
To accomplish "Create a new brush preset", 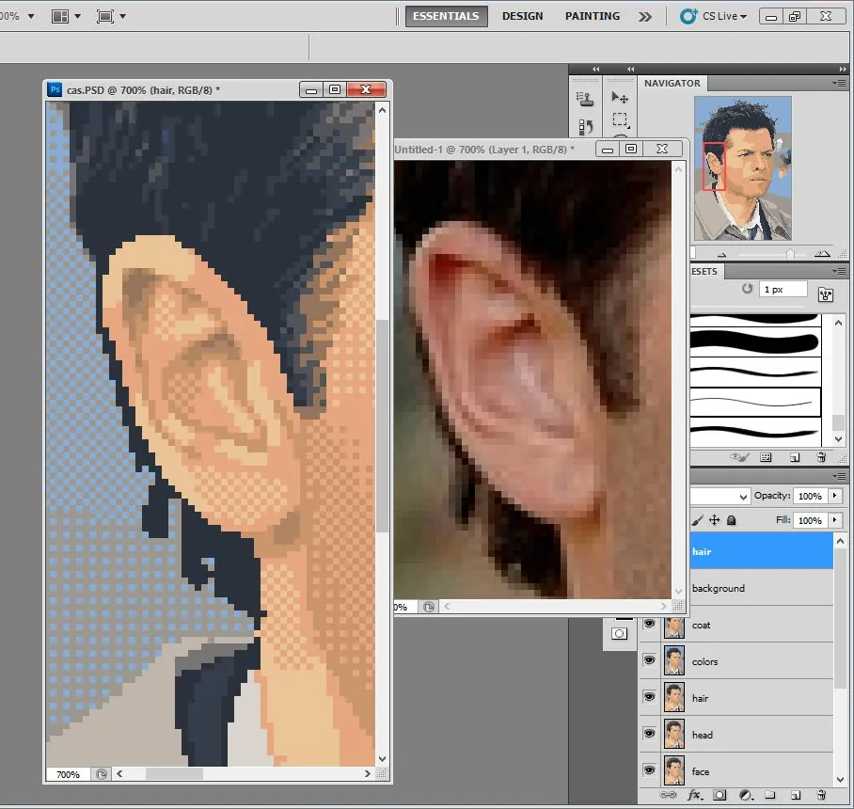I will pyautogui.click(x=795, y=457).
